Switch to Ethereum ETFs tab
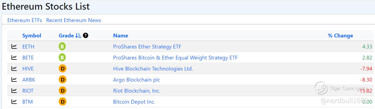The width and height of the screenshot is (375, 109). (24, 20)
